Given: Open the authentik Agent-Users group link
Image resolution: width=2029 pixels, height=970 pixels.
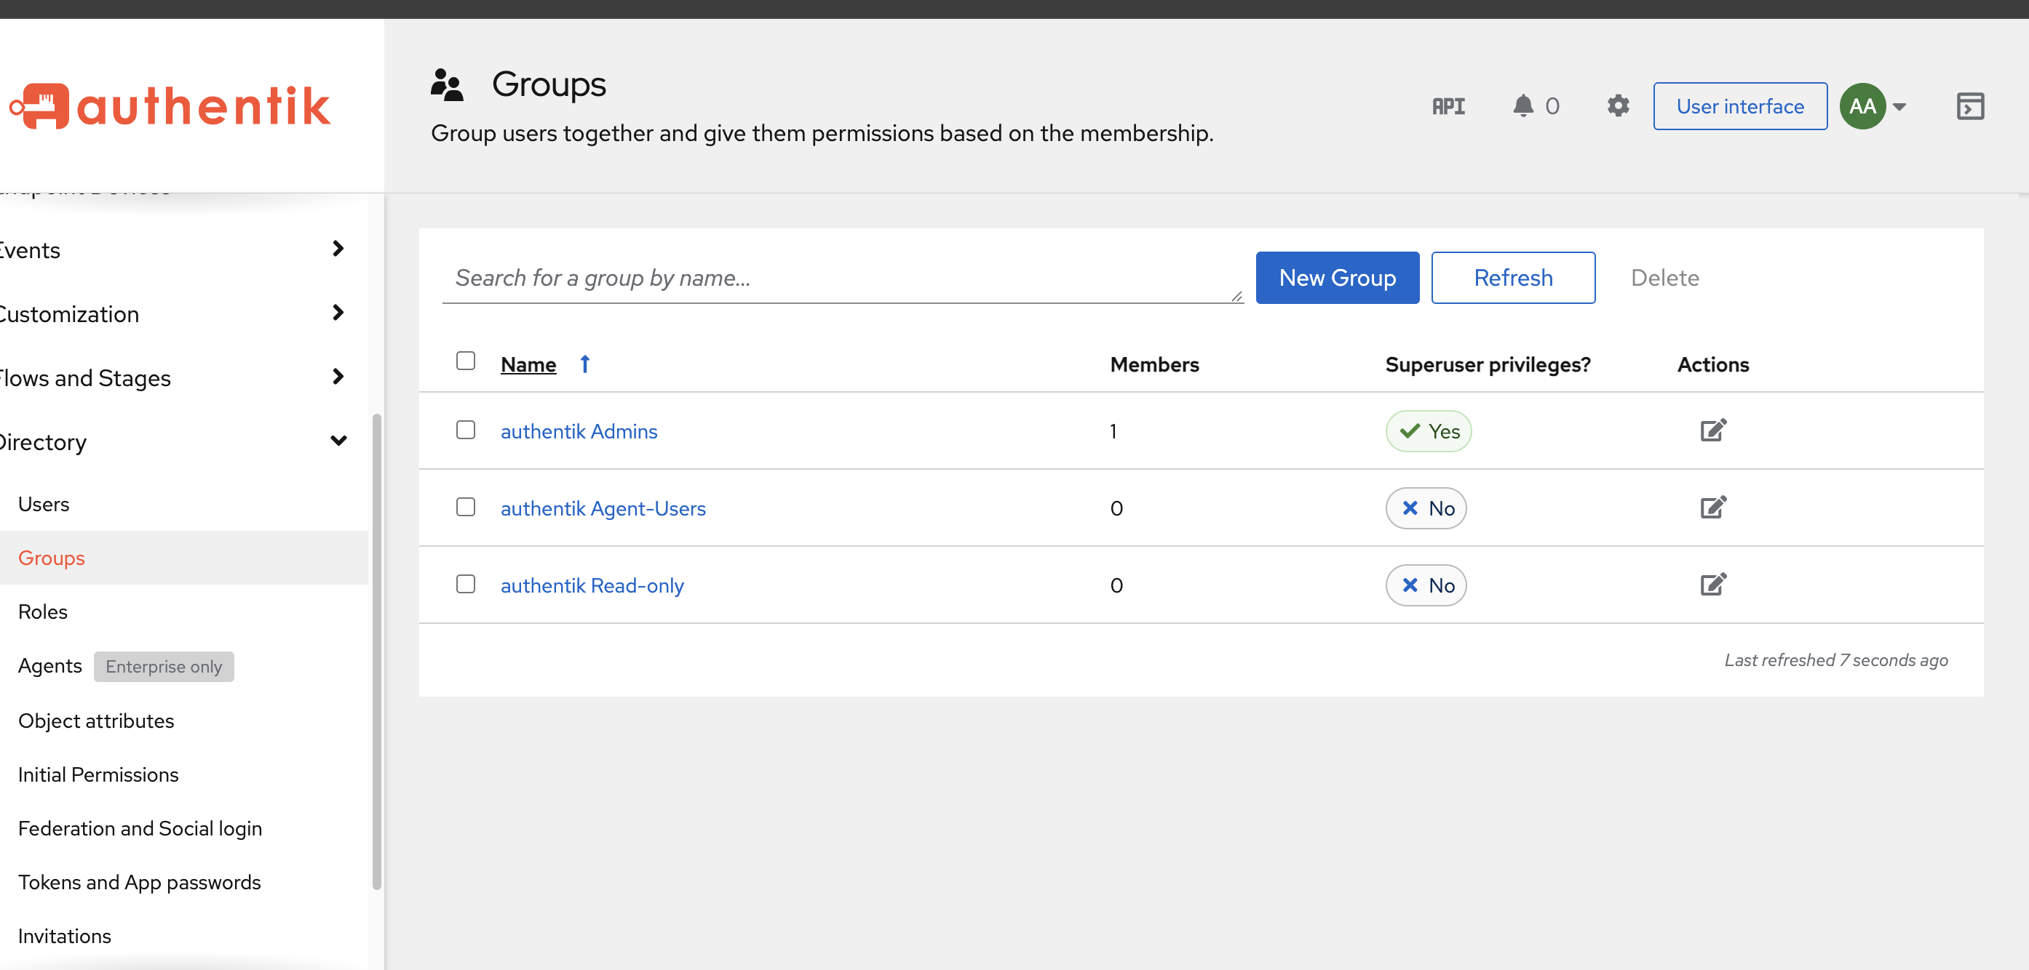Looking at the screenshot, I should (603, 508).
